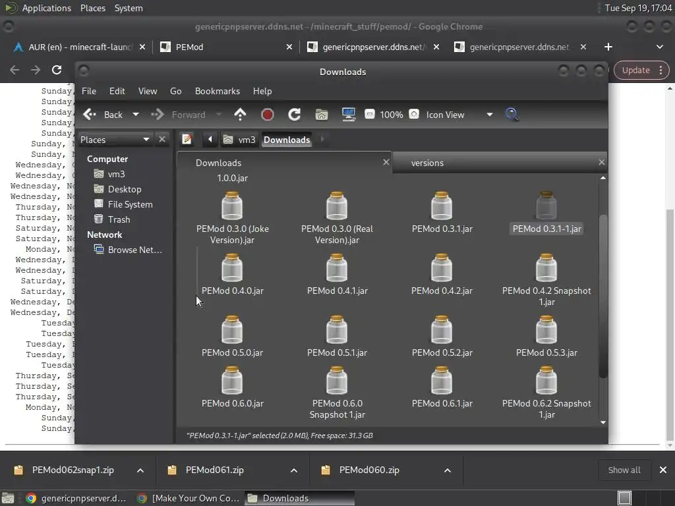Open the Bookmarks menu

pyautogui.click(x=218, y=91)
